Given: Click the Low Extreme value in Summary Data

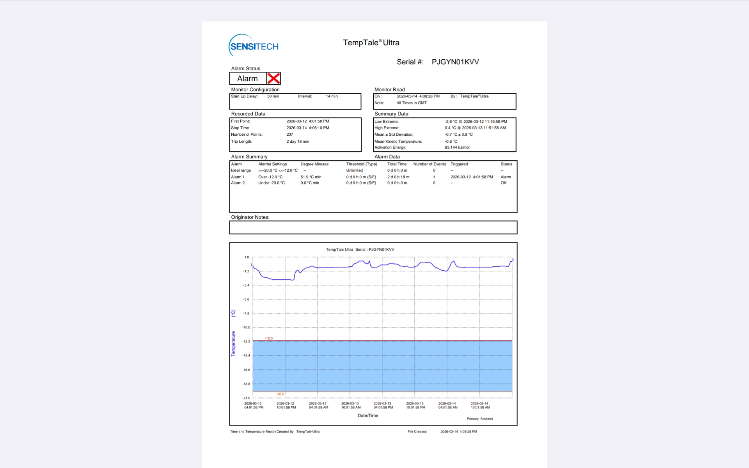Looking at the screenshot, I should pyautogui.click(x=476, y=121).
